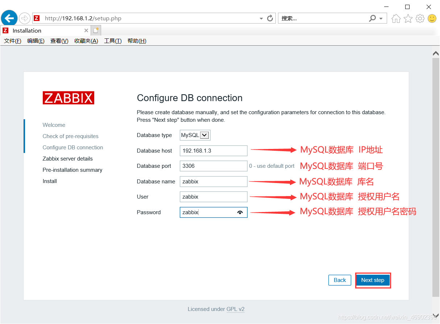This screenshot has width=440, height=324.
Task: Open the GPL v2 license link
Action: tap(236, 309)
